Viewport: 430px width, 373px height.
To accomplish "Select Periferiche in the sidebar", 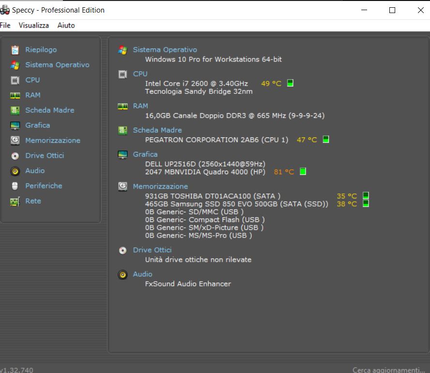I will point(44,186).
